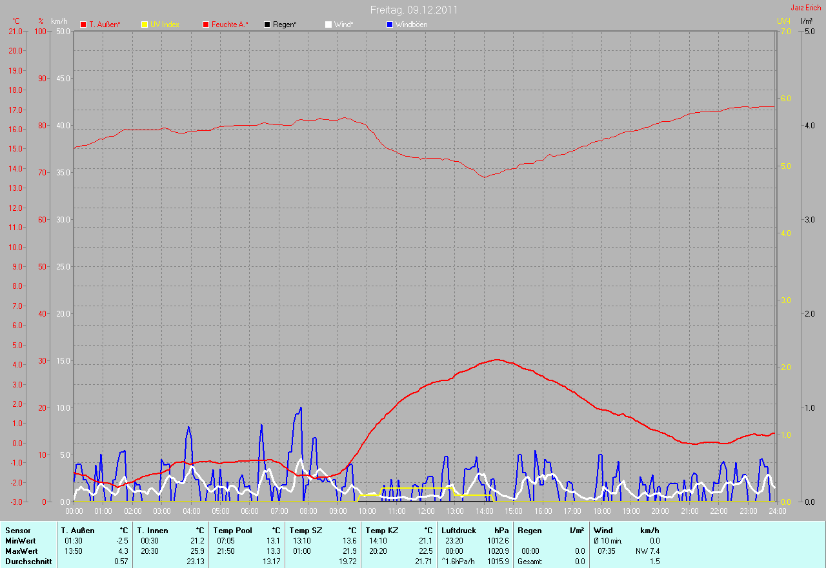Click the chart title 'Freitag, 09.12.2011'
The image size is (826, 568).
point(414,10)
